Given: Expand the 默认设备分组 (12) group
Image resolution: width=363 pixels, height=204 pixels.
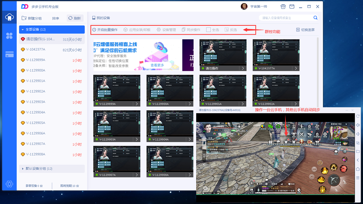Looking at the screenshot, I should [x=52, y=169].
